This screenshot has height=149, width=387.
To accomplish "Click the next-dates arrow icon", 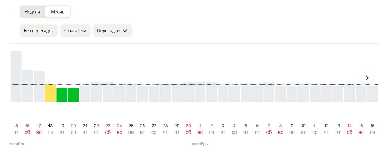I will click(367, 78).
